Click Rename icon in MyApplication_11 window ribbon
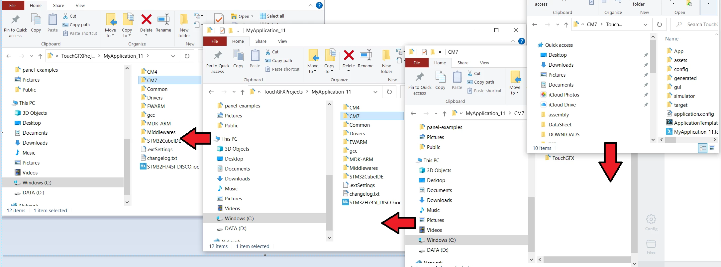This screenshot has height=267, width=721. pos(366,55)
